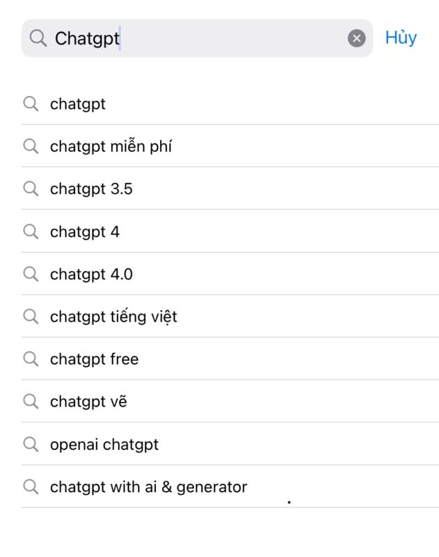Click the search icon beside "chatgpt vẽ"

[x=31, y=402]
